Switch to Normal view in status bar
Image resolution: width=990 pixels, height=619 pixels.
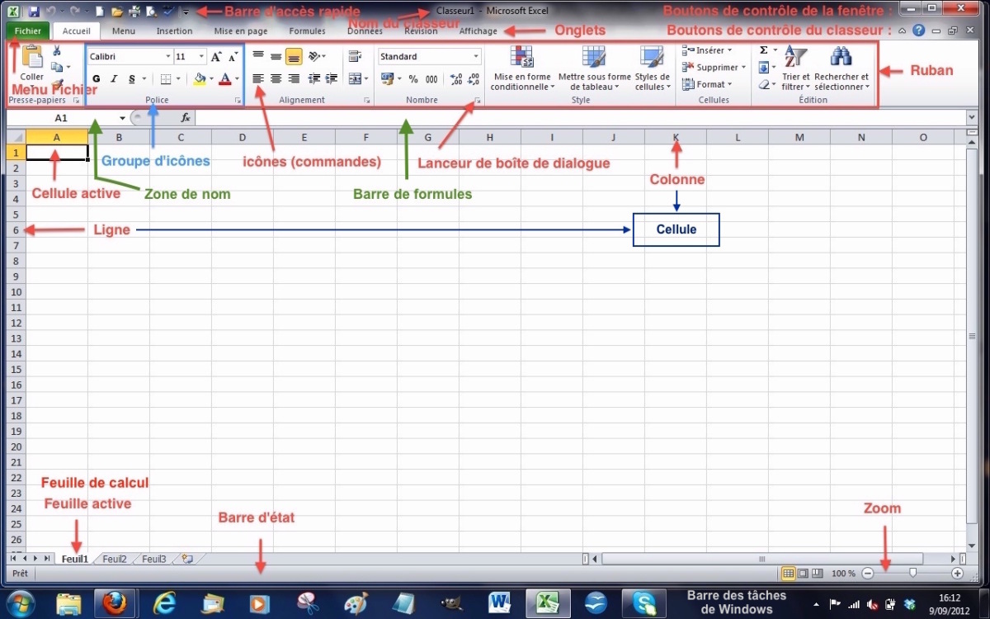788,573
